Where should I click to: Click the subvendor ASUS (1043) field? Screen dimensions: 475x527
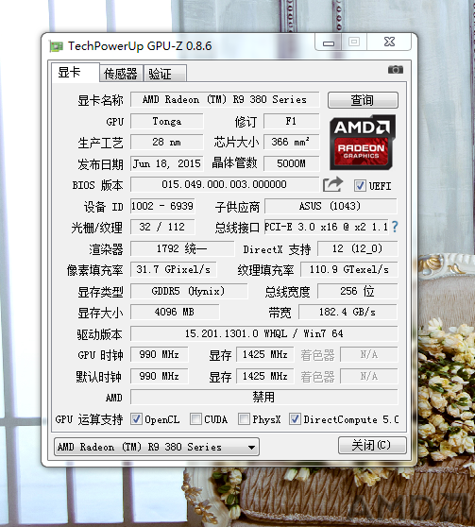pos(331,206)
